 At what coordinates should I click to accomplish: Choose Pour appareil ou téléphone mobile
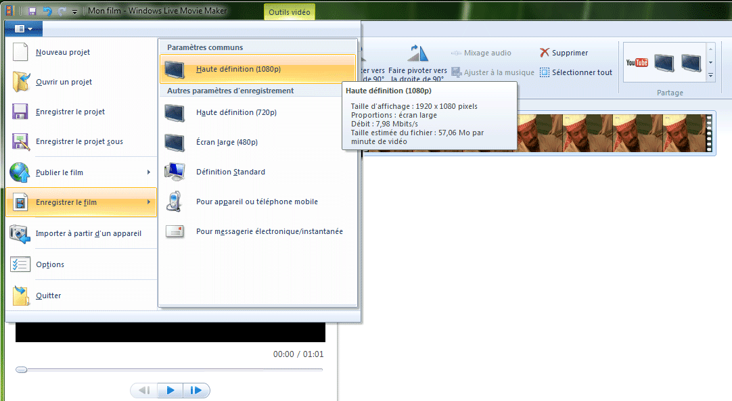click(258, 202)
